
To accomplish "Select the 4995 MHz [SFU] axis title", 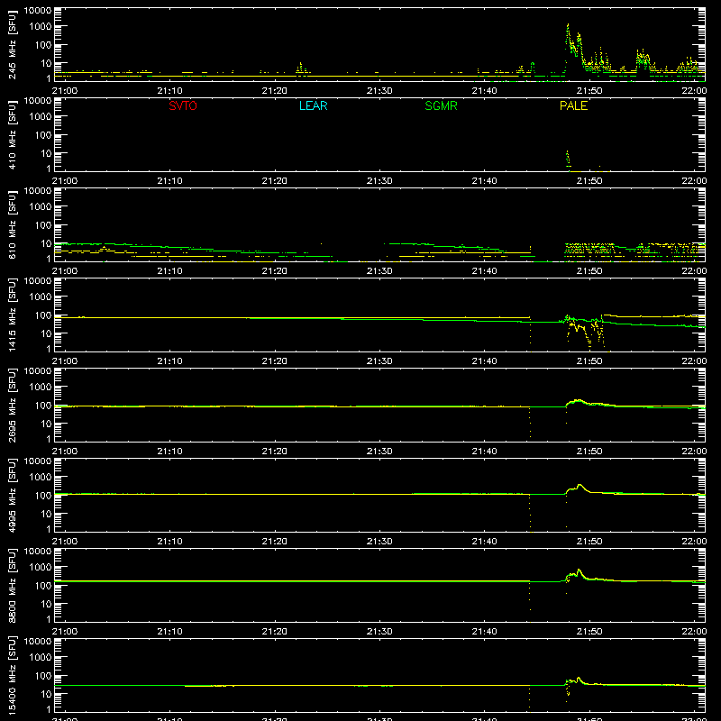I will (13, 495).
